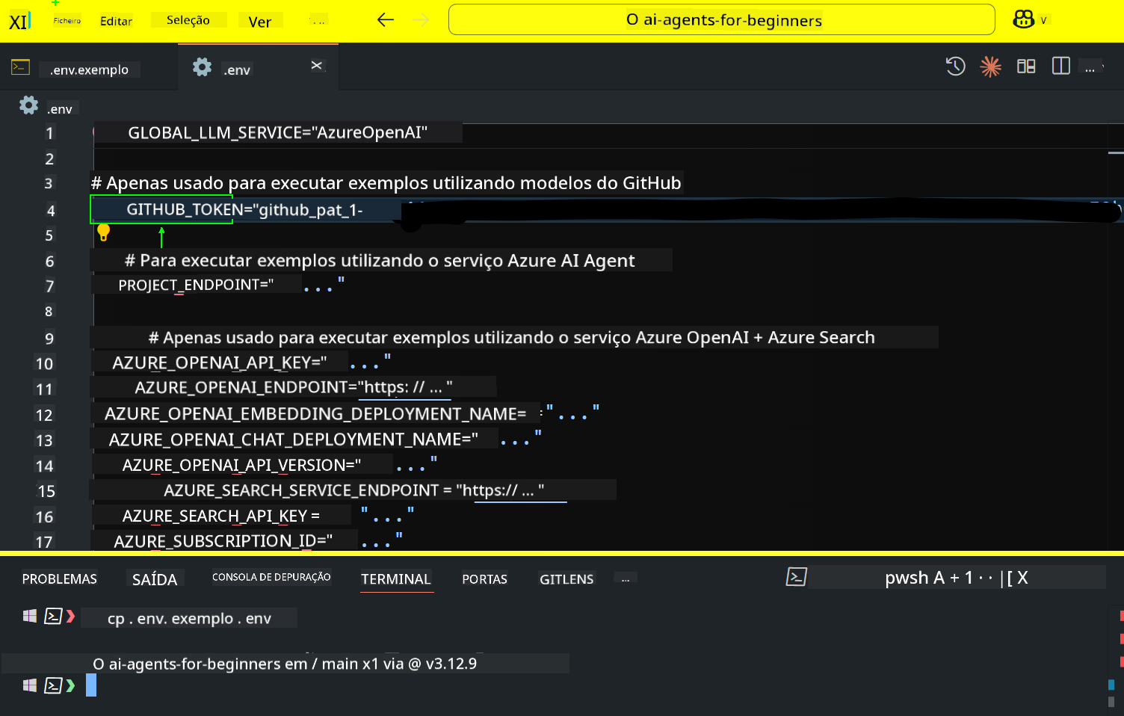The height and width of the screenshot is (716, 1124).
Task: Close the .env tab
Action: coord(317,66)
